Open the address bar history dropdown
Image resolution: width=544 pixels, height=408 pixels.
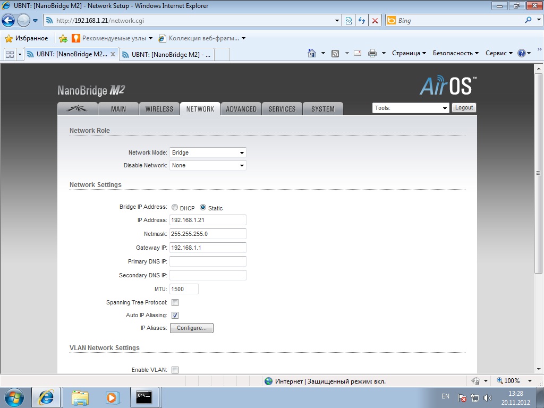click(x=337, y=21)
